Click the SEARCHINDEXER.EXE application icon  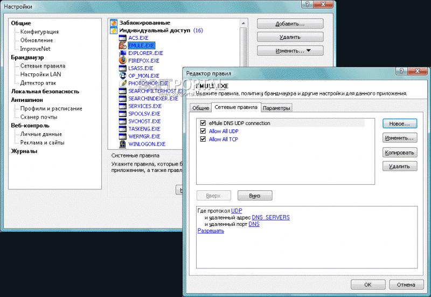coord(123,99)
